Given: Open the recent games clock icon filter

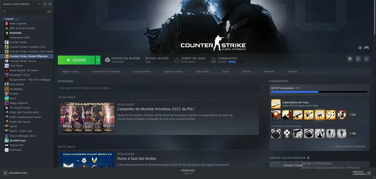Looking at the screenshot, I should click(45, 4).
